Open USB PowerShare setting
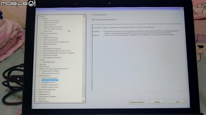The image size is (206, 115). coord(50,44)
